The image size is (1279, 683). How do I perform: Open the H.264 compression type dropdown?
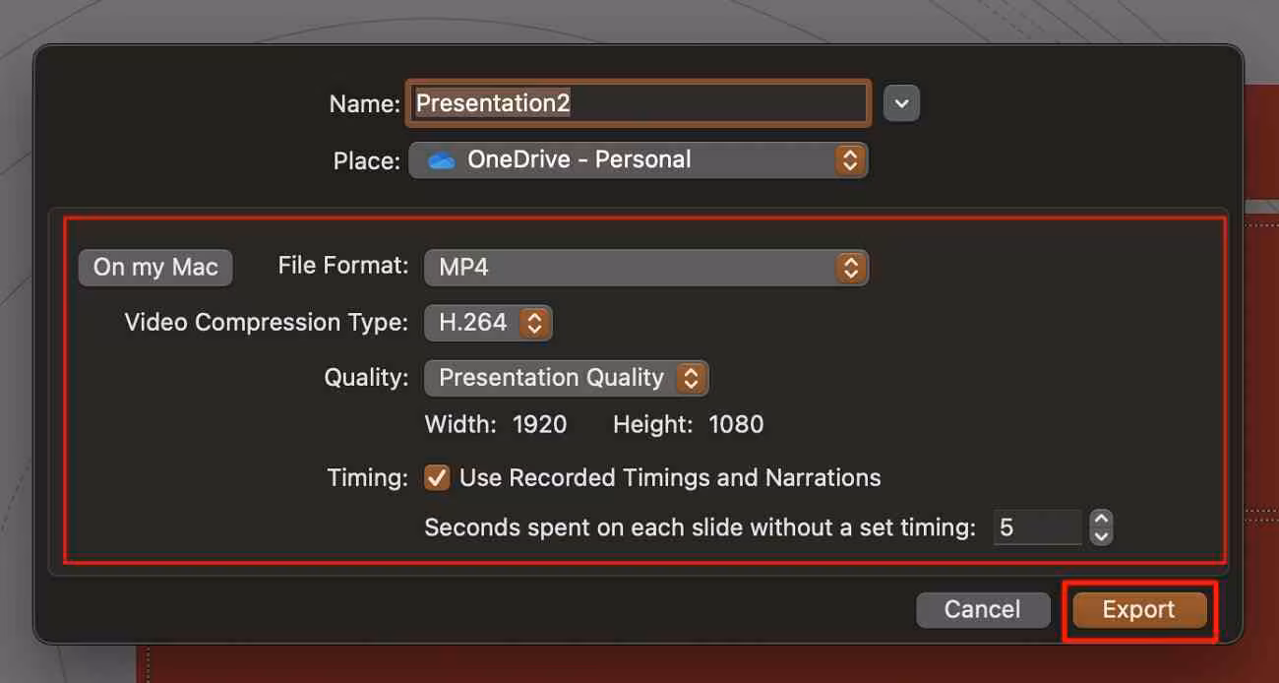coord(488,323)
